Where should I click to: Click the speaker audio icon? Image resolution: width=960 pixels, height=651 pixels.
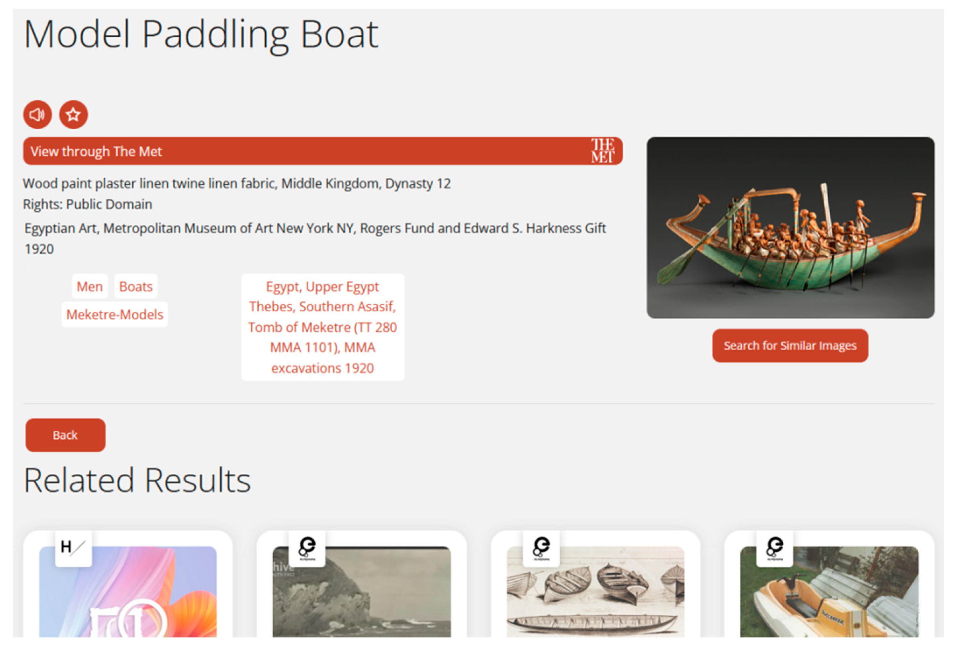point(37,114)
